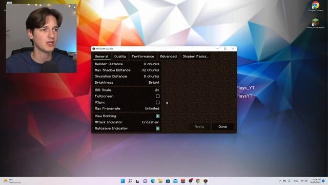
Task: Click the webcam overlay thumbnail
Action: (41, 39)
